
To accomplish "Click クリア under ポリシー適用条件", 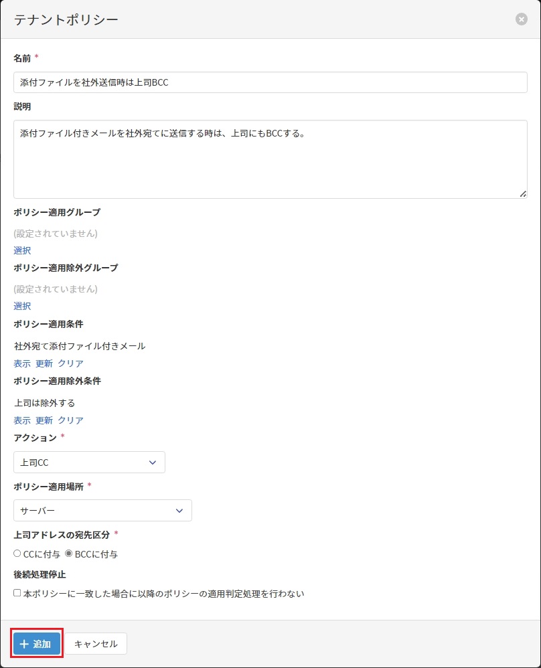I will point(70,363).
